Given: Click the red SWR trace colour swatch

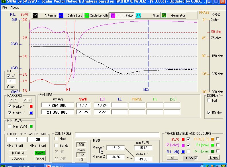Looking at the screenshot, I should (x=183, y=139).
